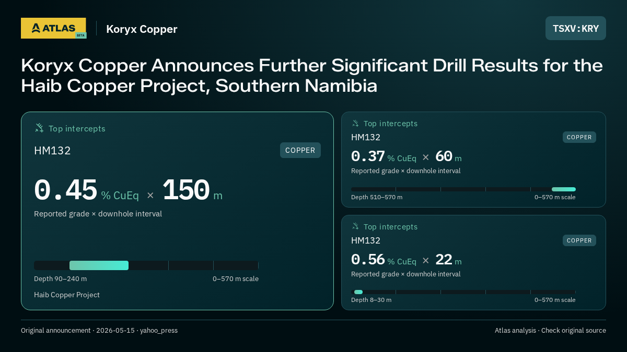Click the 'Original announcement · 2026-05-15' footer text

coord(99,331)
